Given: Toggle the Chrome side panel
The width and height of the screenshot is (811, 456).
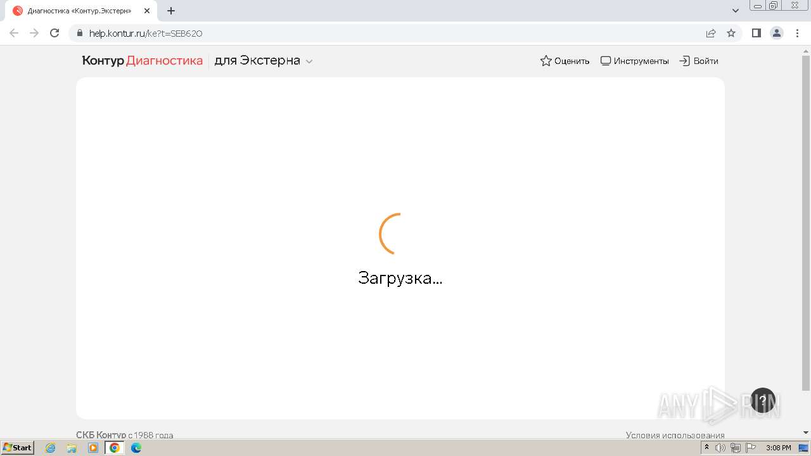Looking at the screenshot, I should (x=756, y=33).
